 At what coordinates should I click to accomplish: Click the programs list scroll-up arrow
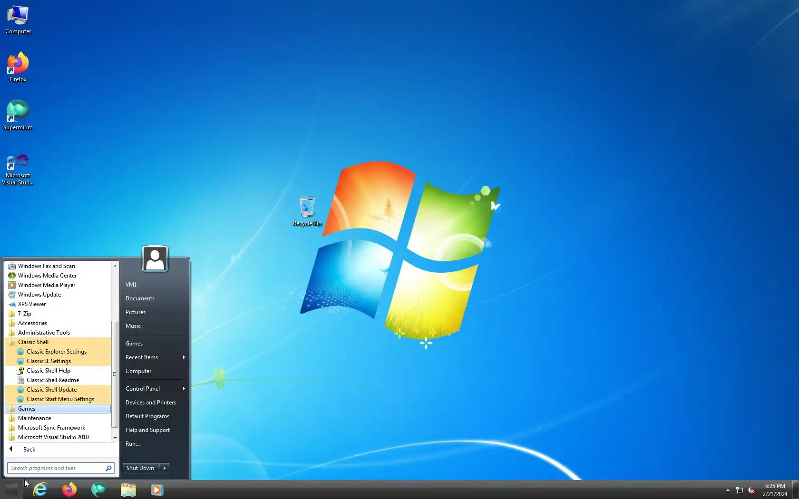(115, 265)
